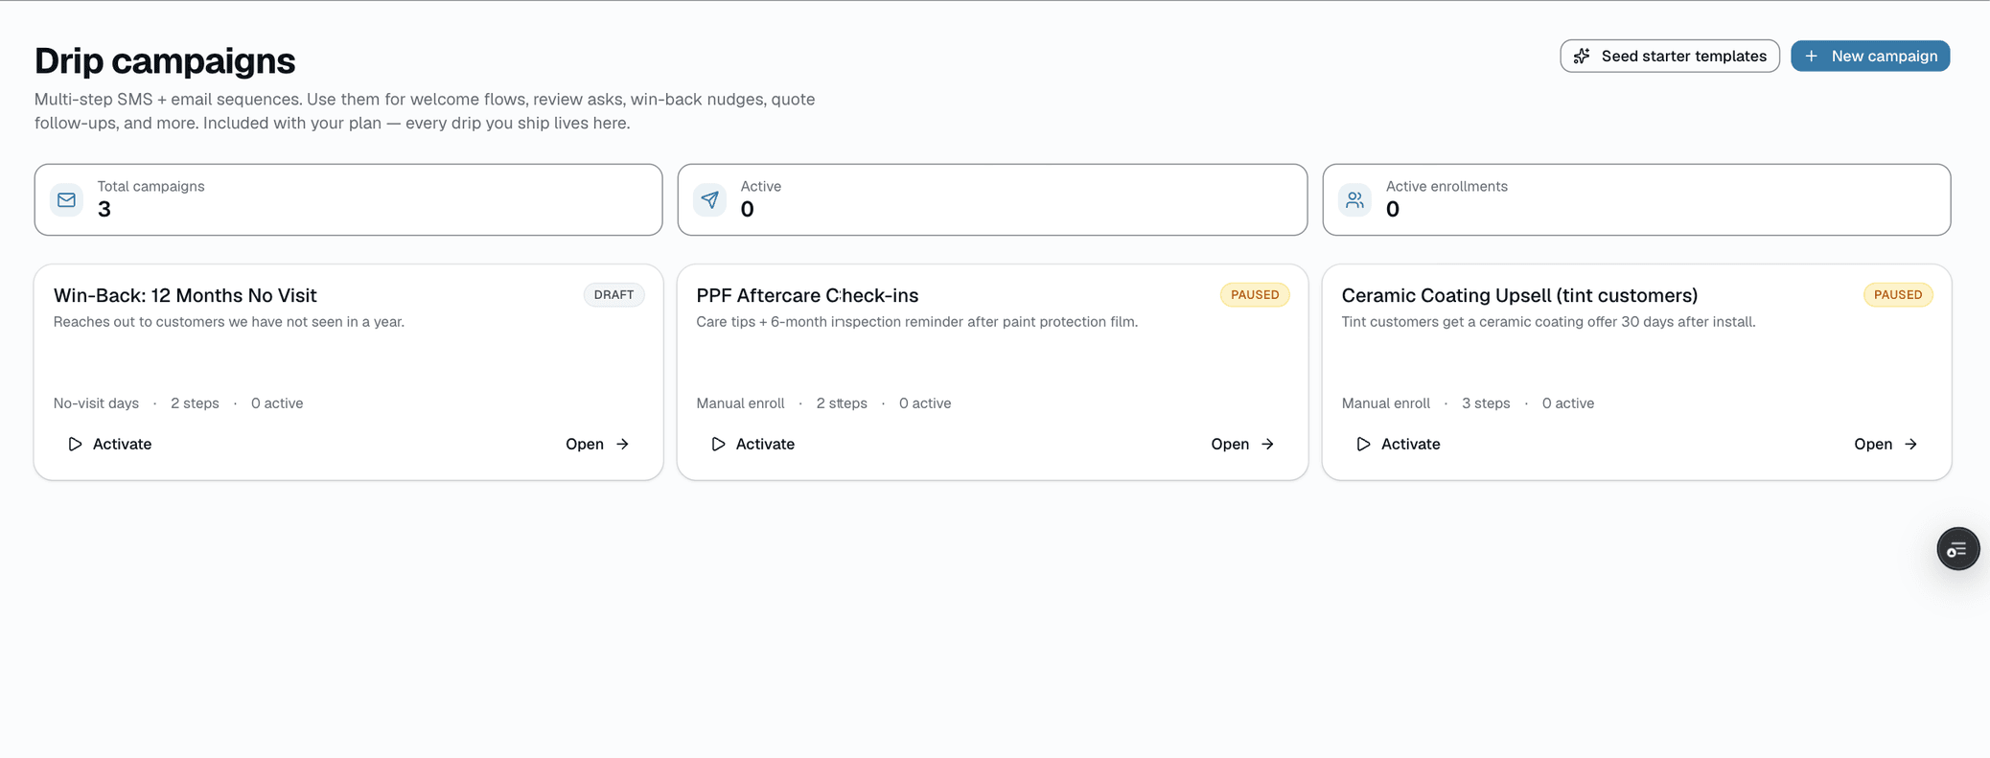Image resolution: width=1990 pixels, height=758 pixels.
Task: Click the plus icon in New campaign
Action: point(1811,56)
